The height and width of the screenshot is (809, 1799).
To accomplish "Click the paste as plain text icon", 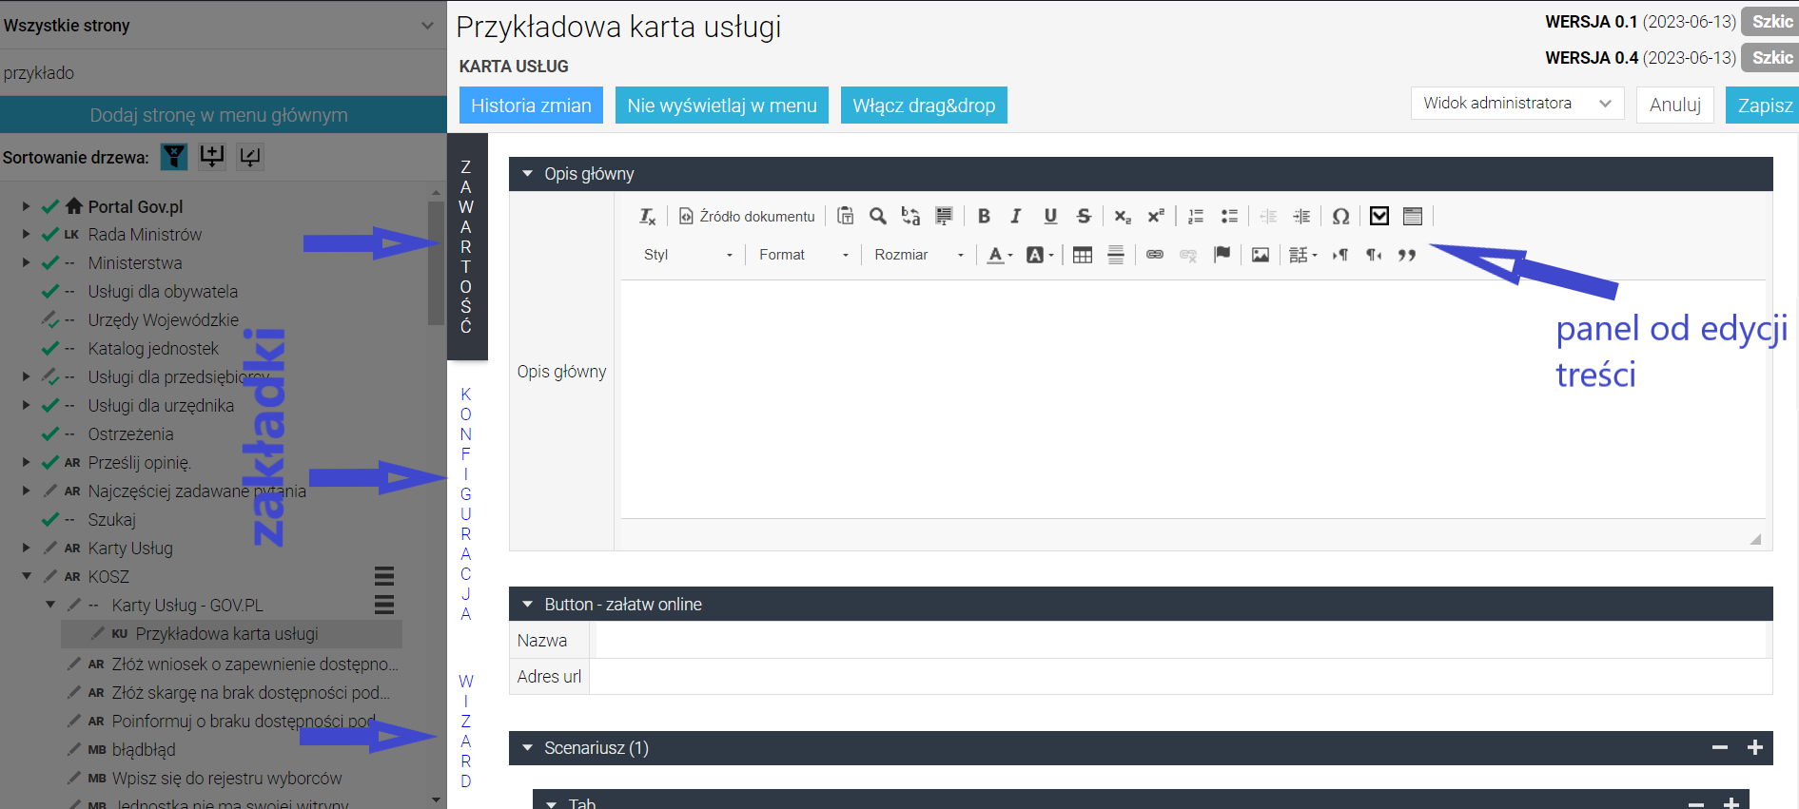I will [845, 217].
